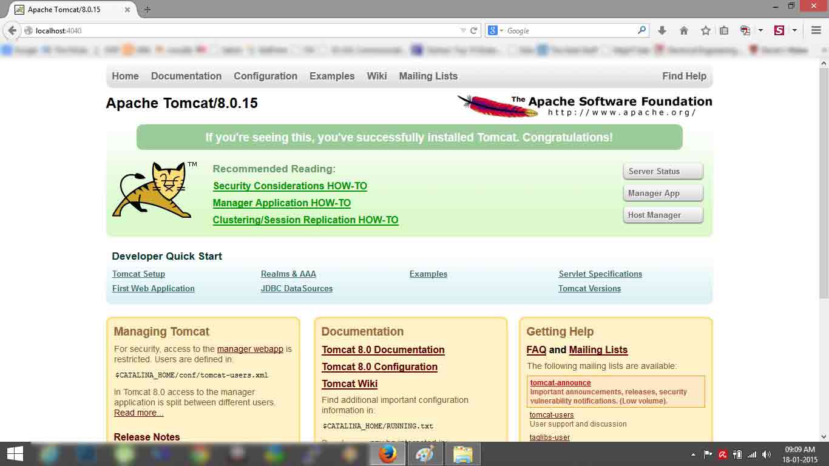Open the Servlet Specifications link
Image resolution: width=829 pixels, height=466 pixels.
point(600,274)
